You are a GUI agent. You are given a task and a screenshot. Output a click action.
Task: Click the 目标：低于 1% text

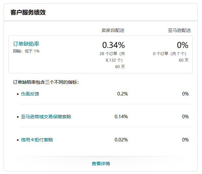(26, 51)
